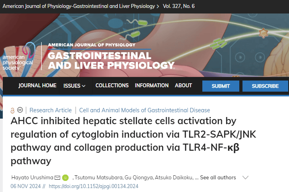Open Hayato Urushima's ORCID icon

pos(66,177)
